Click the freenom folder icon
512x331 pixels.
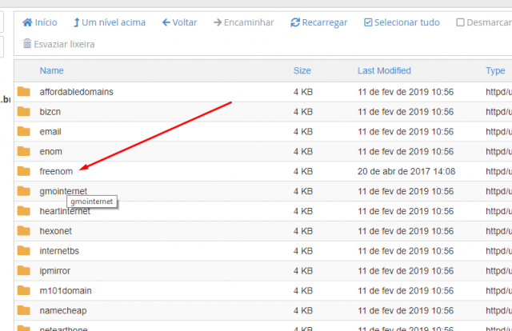(24, 171)
